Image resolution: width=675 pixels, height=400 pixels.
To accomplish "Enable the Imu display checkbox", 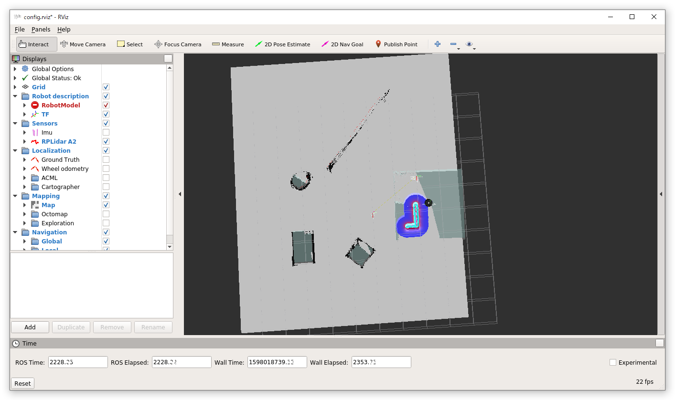I will [x=106, y=132].
